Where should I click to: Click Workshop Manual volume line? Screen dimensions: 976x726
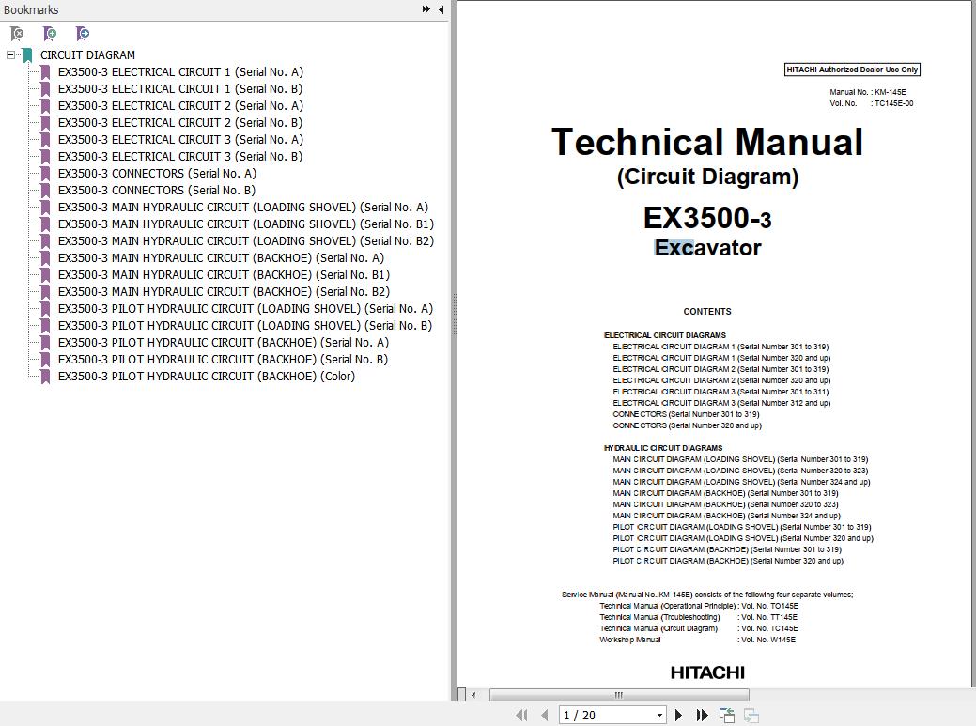(x=697, y=640)
